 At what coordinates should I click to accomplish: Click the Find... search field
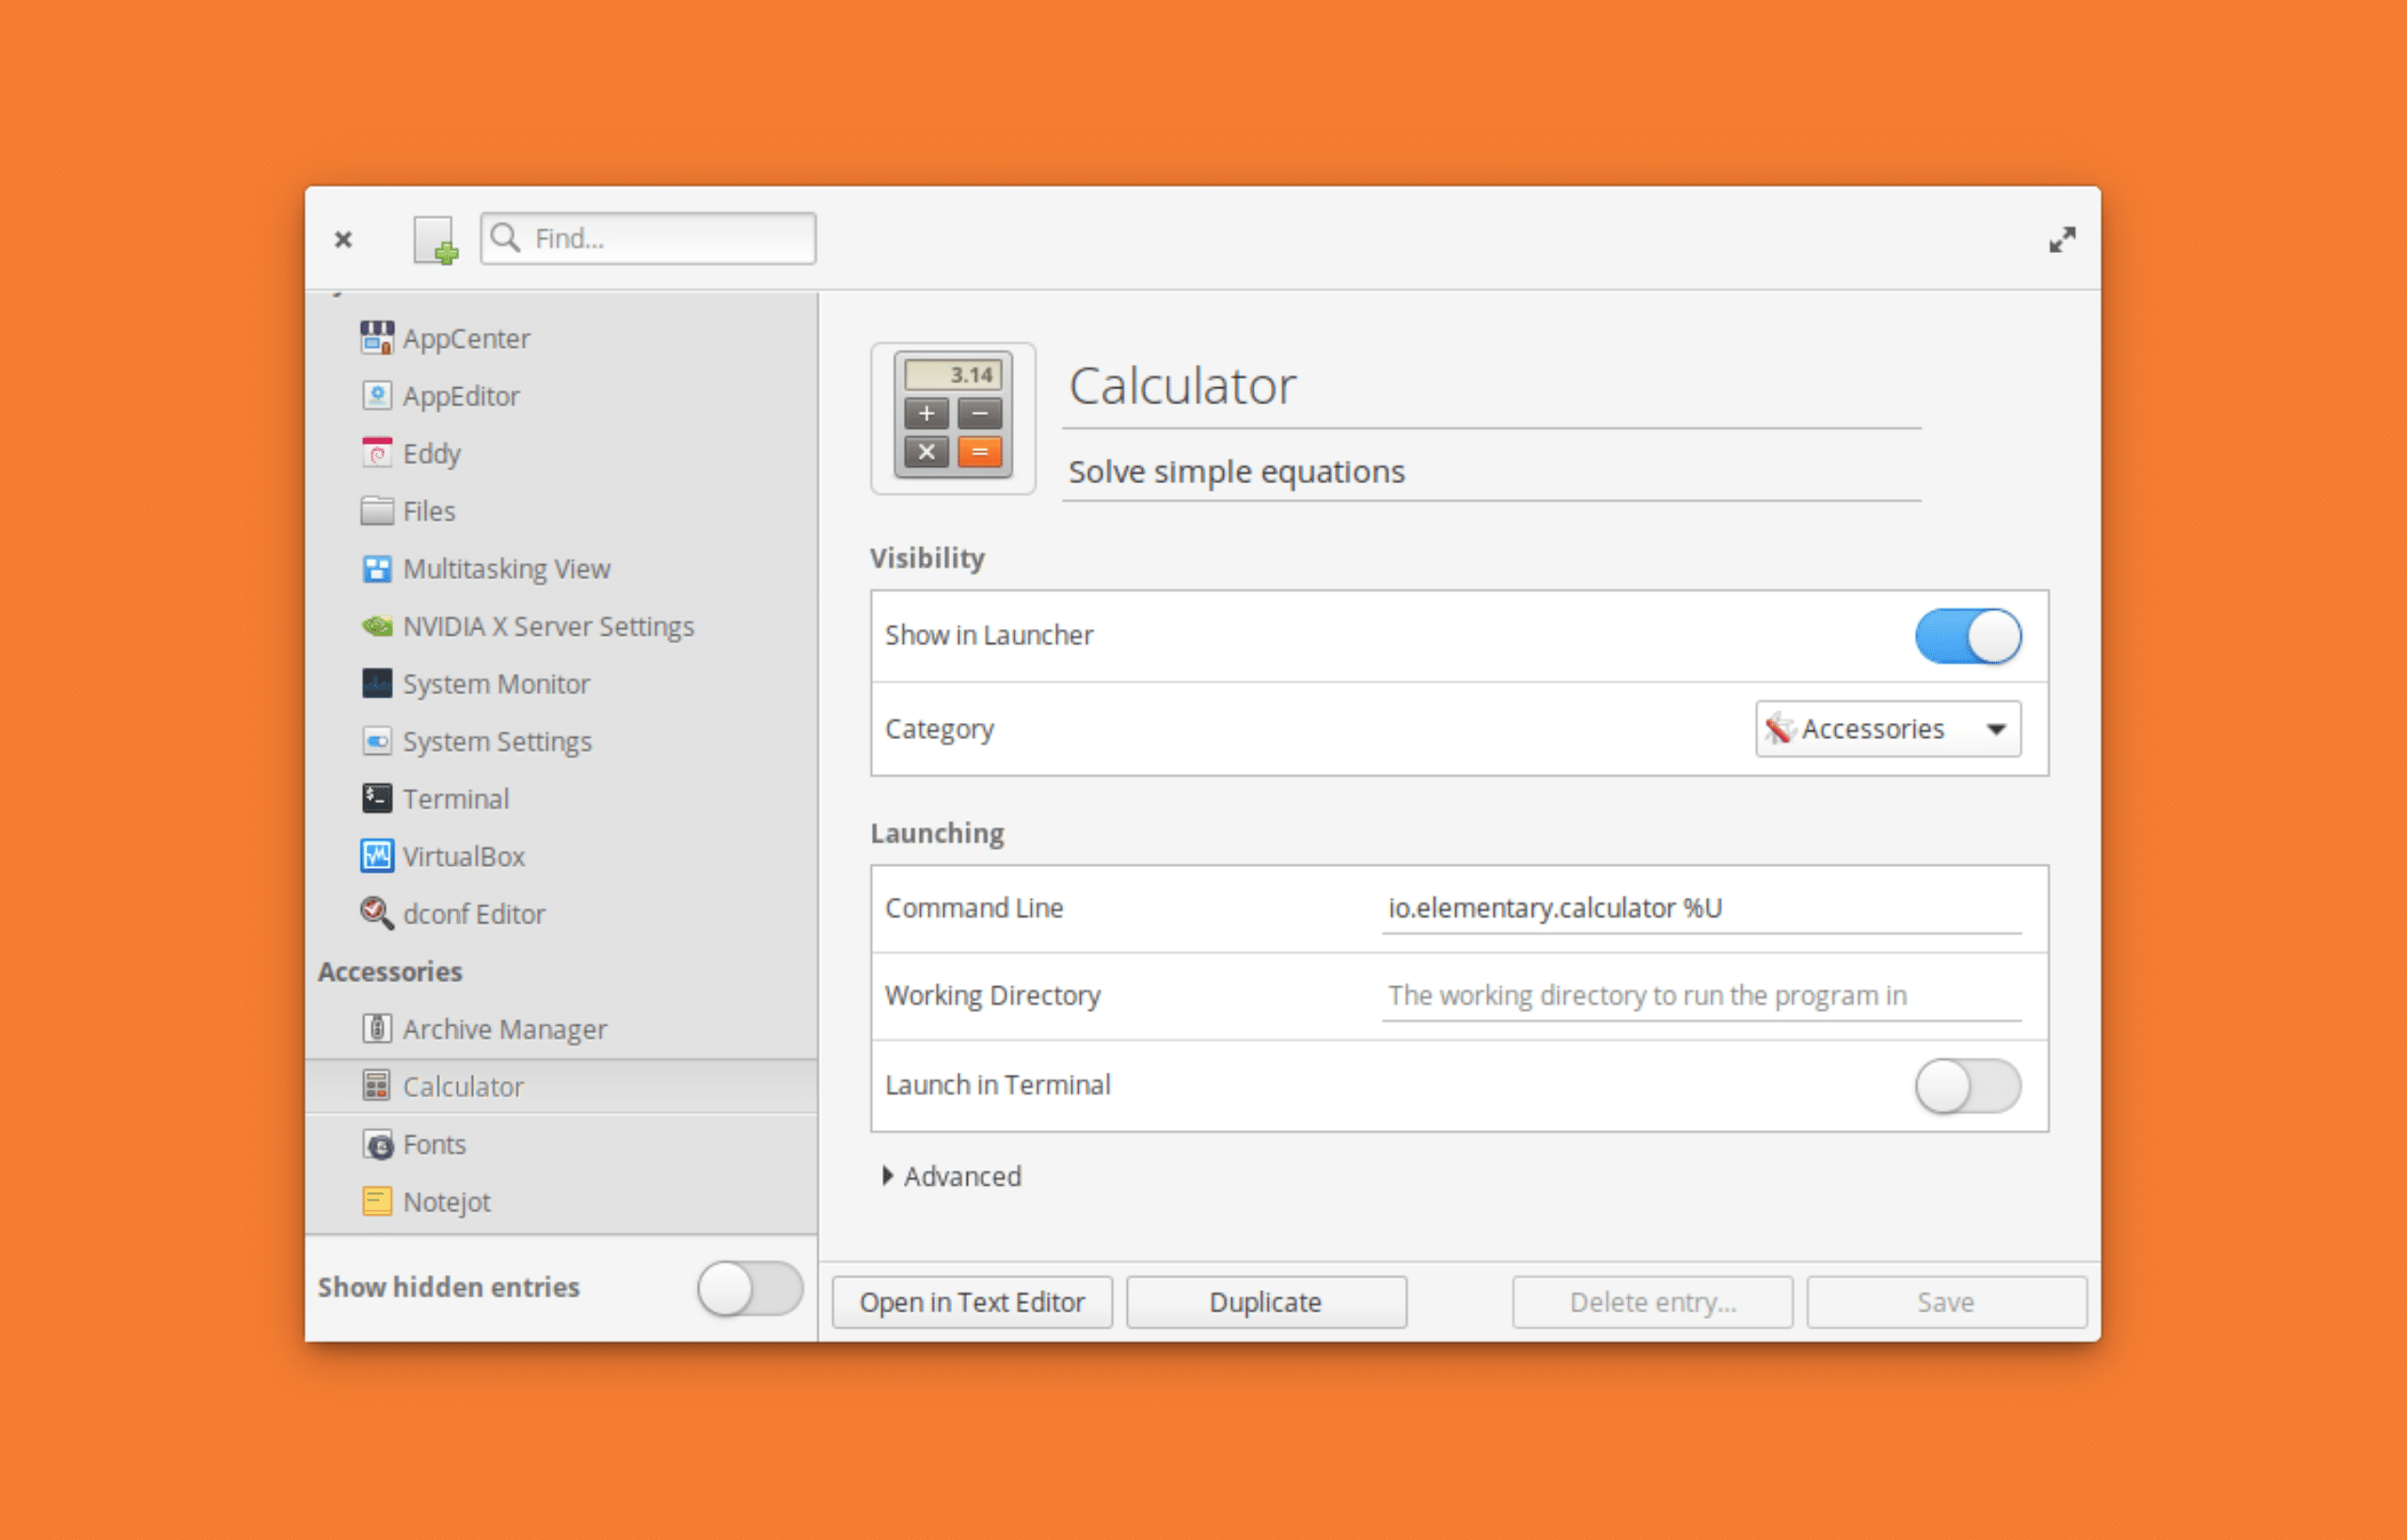click(x=648, y=238)
